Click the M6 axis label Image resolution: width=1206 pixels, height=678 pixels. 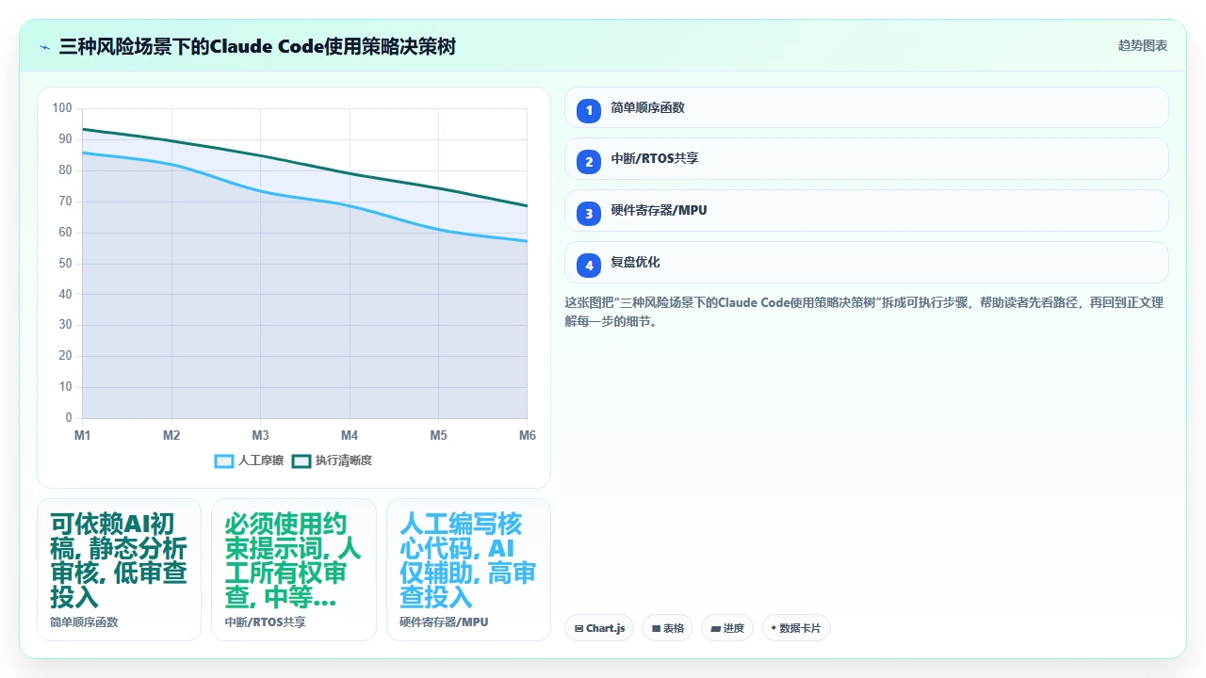528,435
